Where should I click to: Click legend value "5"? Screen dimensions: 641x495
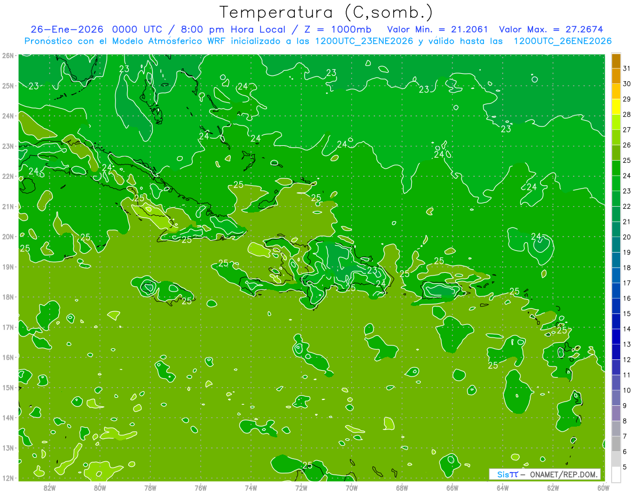pyautogui.click(x=625, y=467)
